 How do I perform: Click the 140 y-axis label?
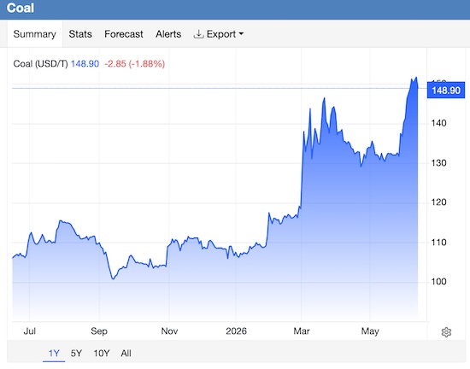pos(438,123)
